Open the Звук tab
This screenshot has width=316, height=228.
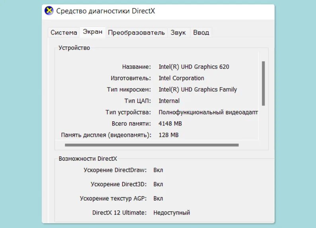click(x=178, y=32)
